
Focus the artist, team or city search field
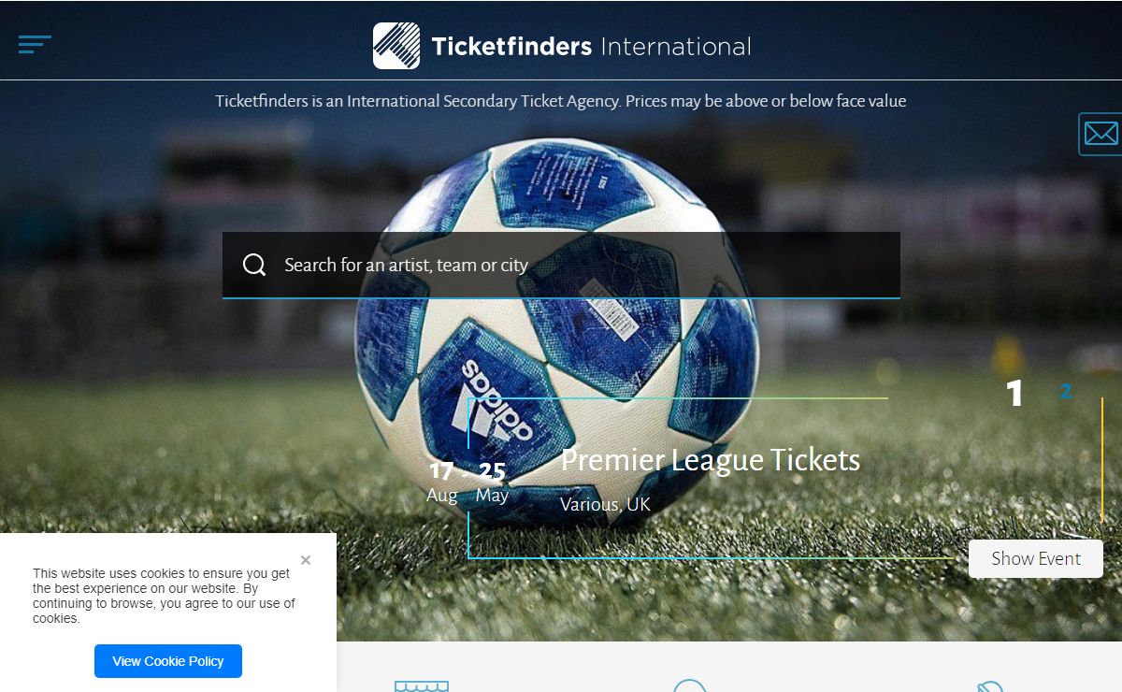(561, 265)
